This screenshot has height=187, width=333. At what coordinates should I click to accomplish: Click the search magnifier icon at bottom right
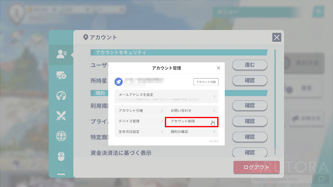pos(321,179)
